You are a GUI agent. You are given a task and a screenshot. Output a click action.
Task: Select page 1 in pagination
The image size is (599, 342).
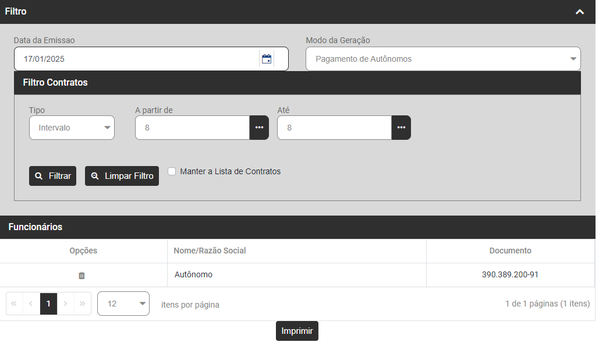[48, 304]
